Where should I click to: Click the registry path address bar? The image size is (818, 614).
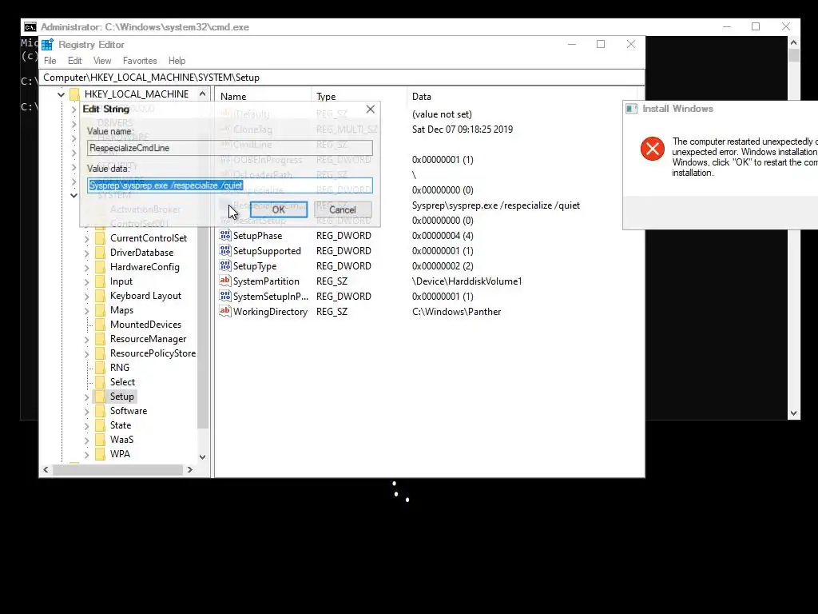point(342,78)
